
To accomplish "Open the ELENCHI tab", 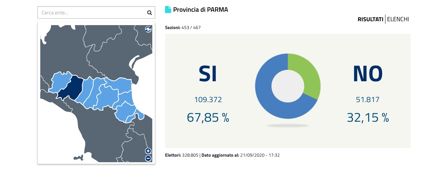I will pos(398,19).
